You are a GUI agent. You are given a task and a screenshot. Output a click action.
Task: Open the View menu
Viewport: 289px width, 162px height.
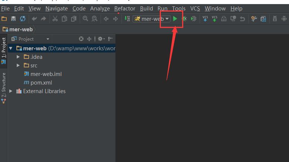[35, 9]
